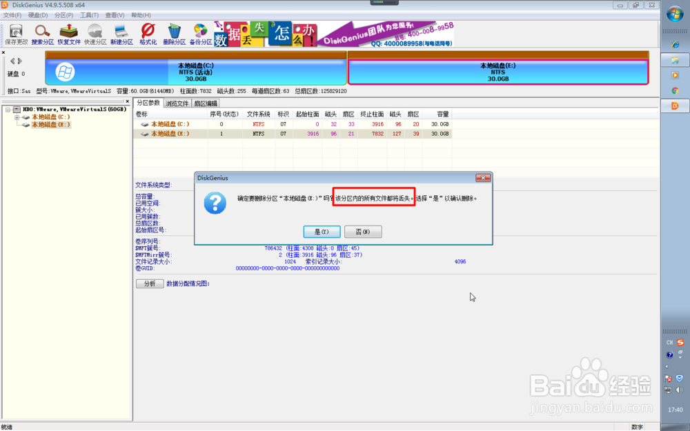This screenshot has height=431, width=690.
Task: Open the 文件(F) menu
Action: click(x=12, y=15)
